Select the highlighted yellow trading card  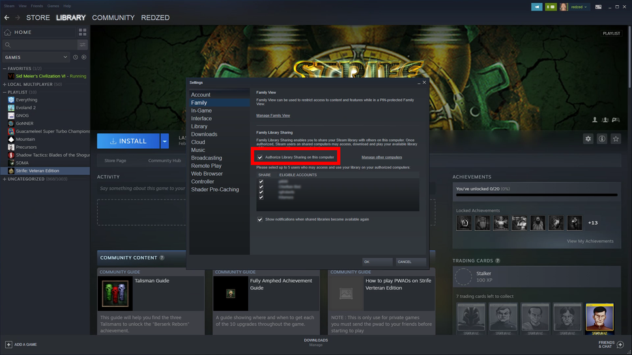[x=599, y=319]
